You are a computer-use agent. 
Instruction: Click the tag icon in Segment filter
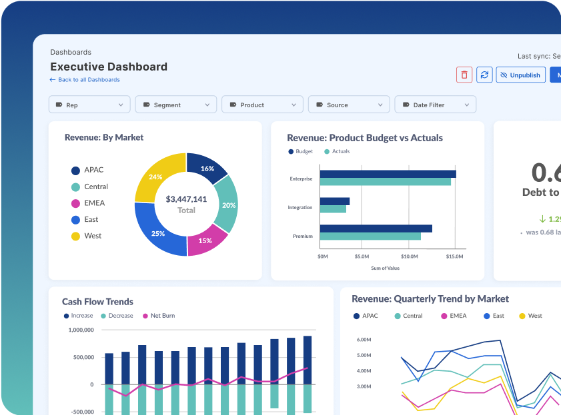pos(145,105)
